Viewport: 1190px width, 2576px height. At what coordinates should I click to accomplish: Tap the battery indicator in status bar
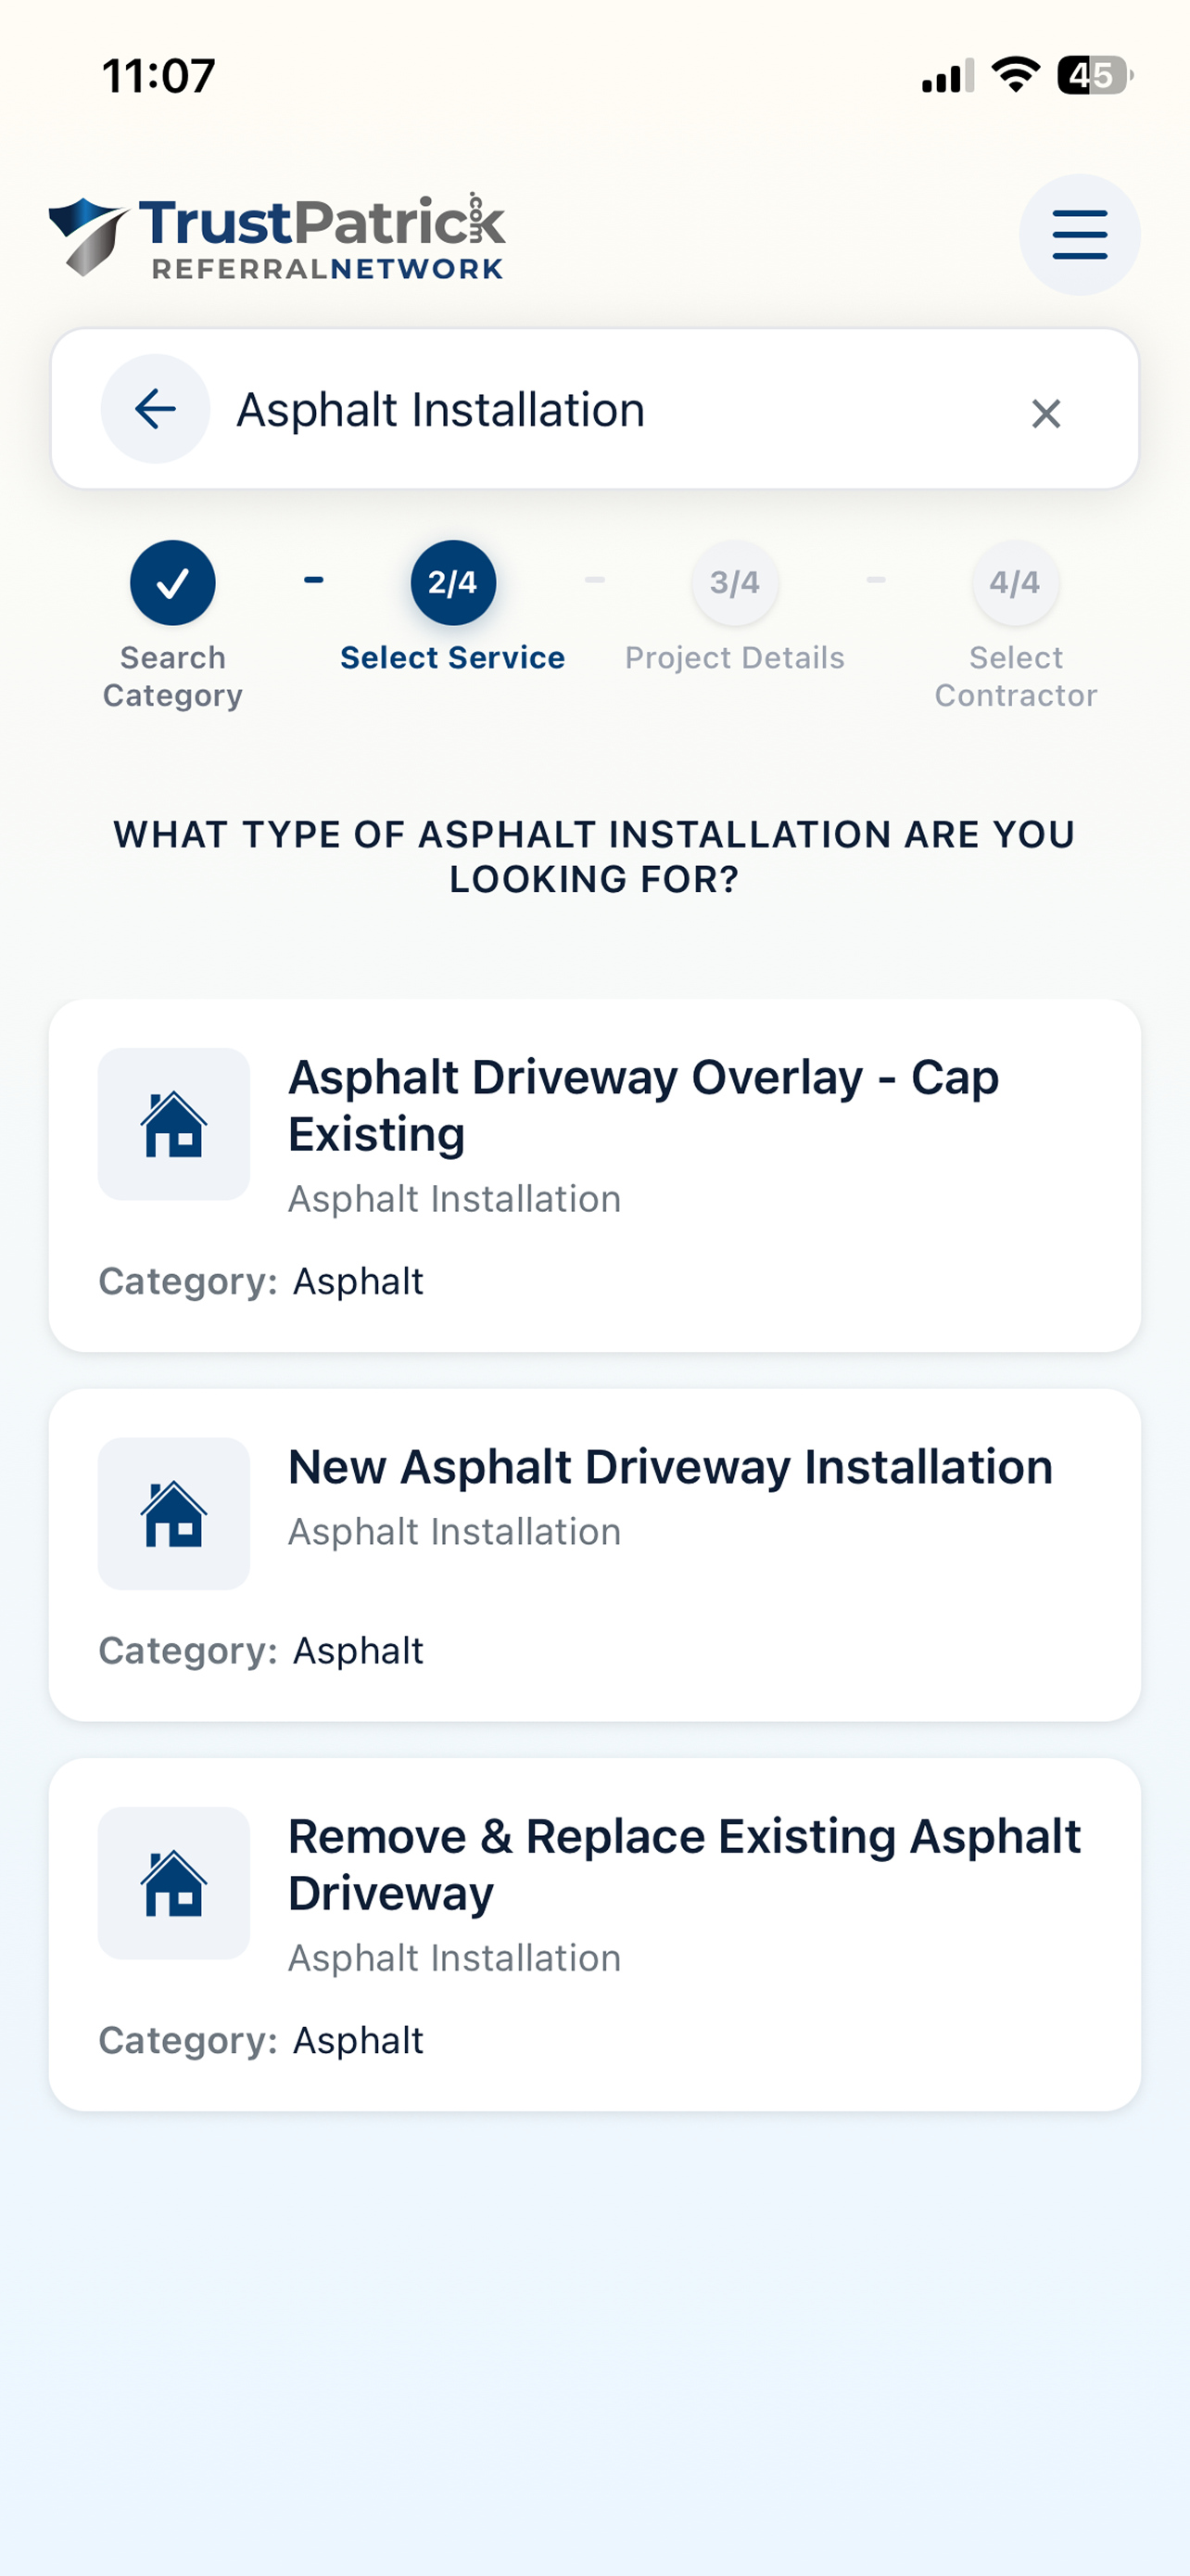point(1095,76)
